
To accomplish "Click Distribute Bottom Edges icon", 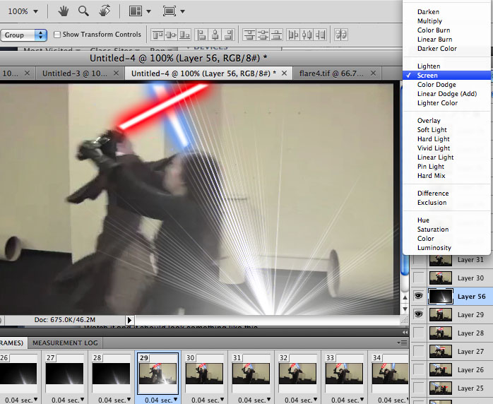I will tap(277, 35).
